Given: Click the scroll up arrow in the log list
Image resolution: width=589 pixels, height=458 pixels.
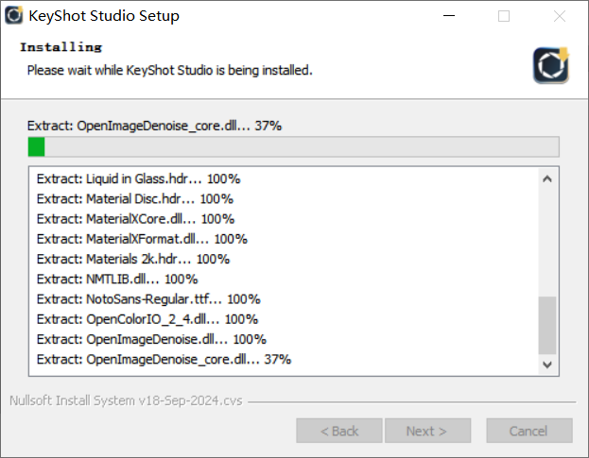Looking at the screenshot, I should [547, 178].
